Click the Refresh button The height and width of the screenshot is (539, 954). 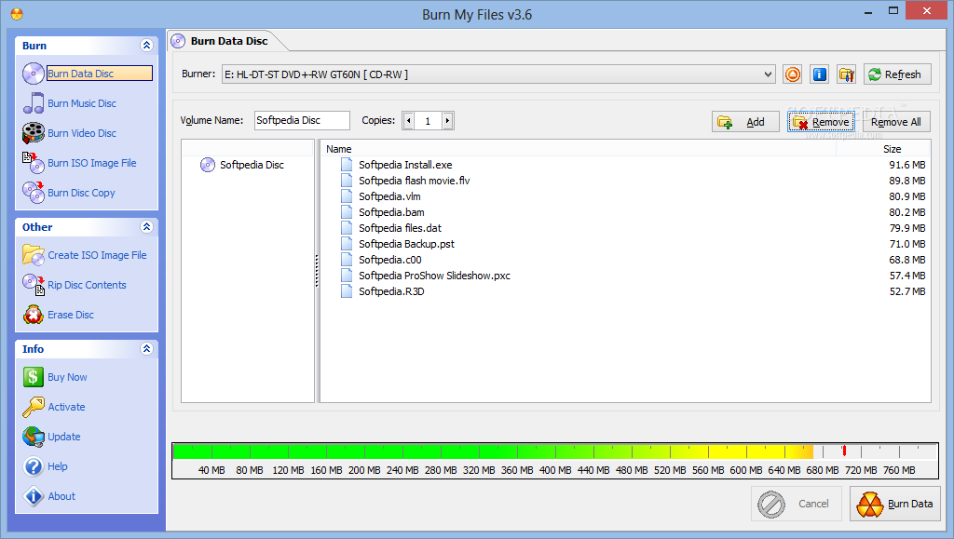click(897, 74)
